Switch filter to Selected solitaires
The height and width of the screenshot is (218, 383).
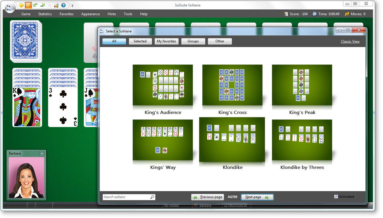(x=140, y=41)
